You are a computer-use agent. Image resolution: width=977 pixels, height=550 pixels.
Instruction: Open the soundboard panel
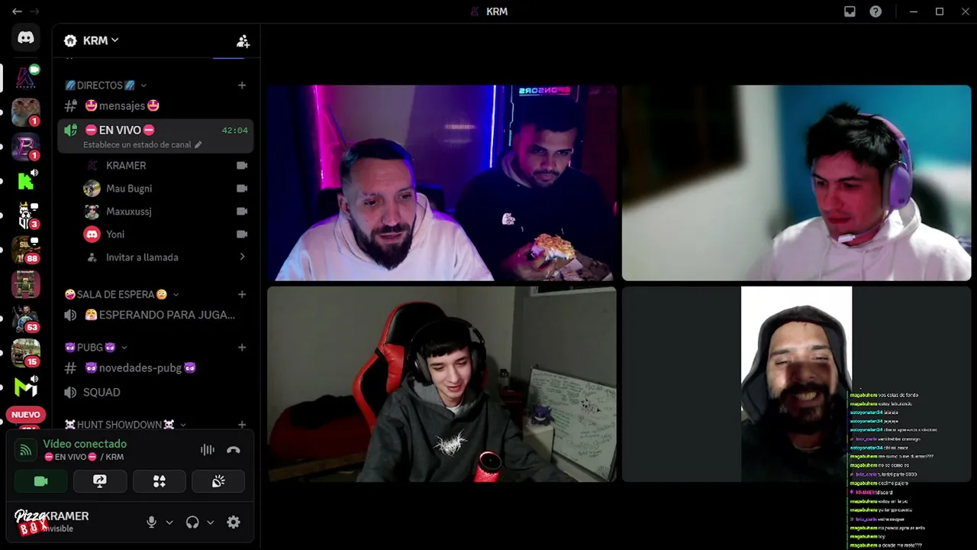[x=218, y=481]
